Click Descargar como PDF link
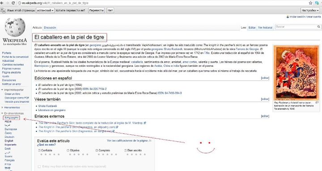322x171 pixels. click(17, 98)
